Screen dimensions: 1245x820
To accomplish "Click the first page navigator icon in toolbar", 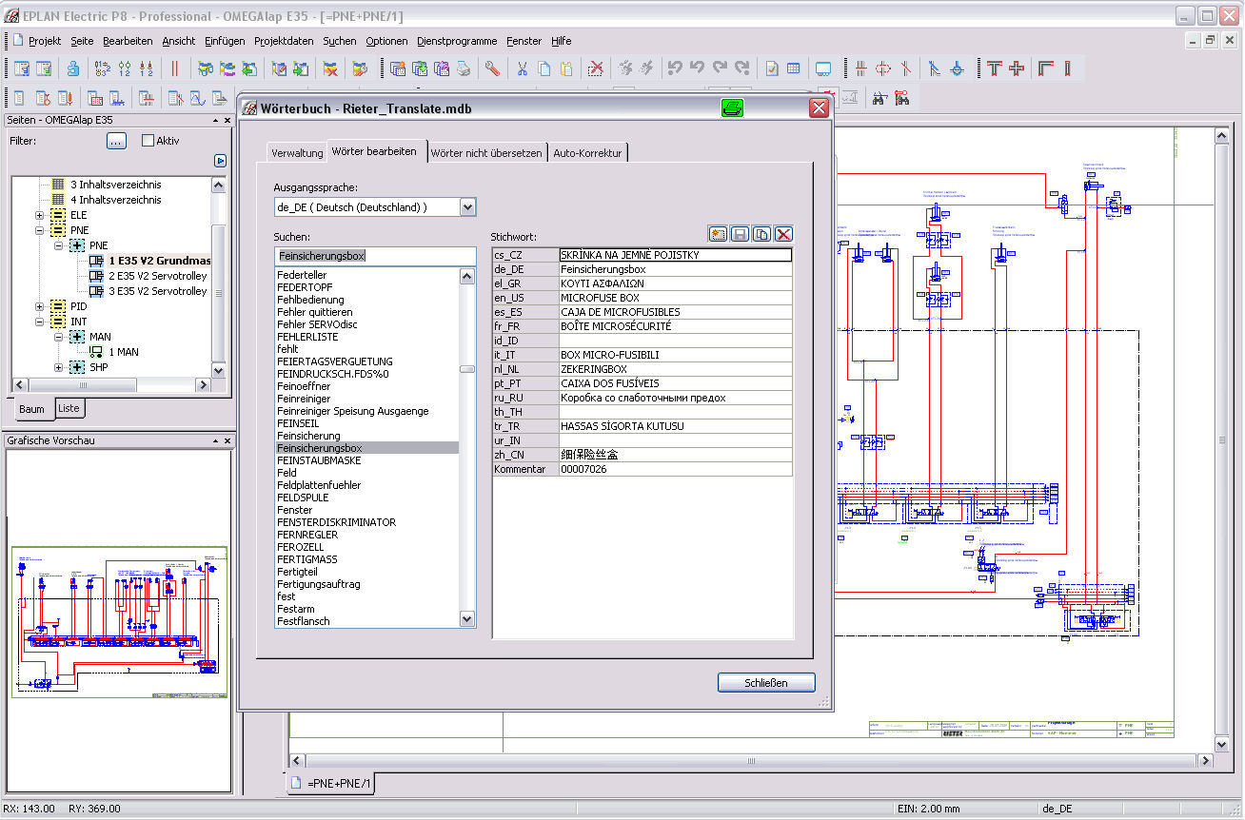I will 20,68.
